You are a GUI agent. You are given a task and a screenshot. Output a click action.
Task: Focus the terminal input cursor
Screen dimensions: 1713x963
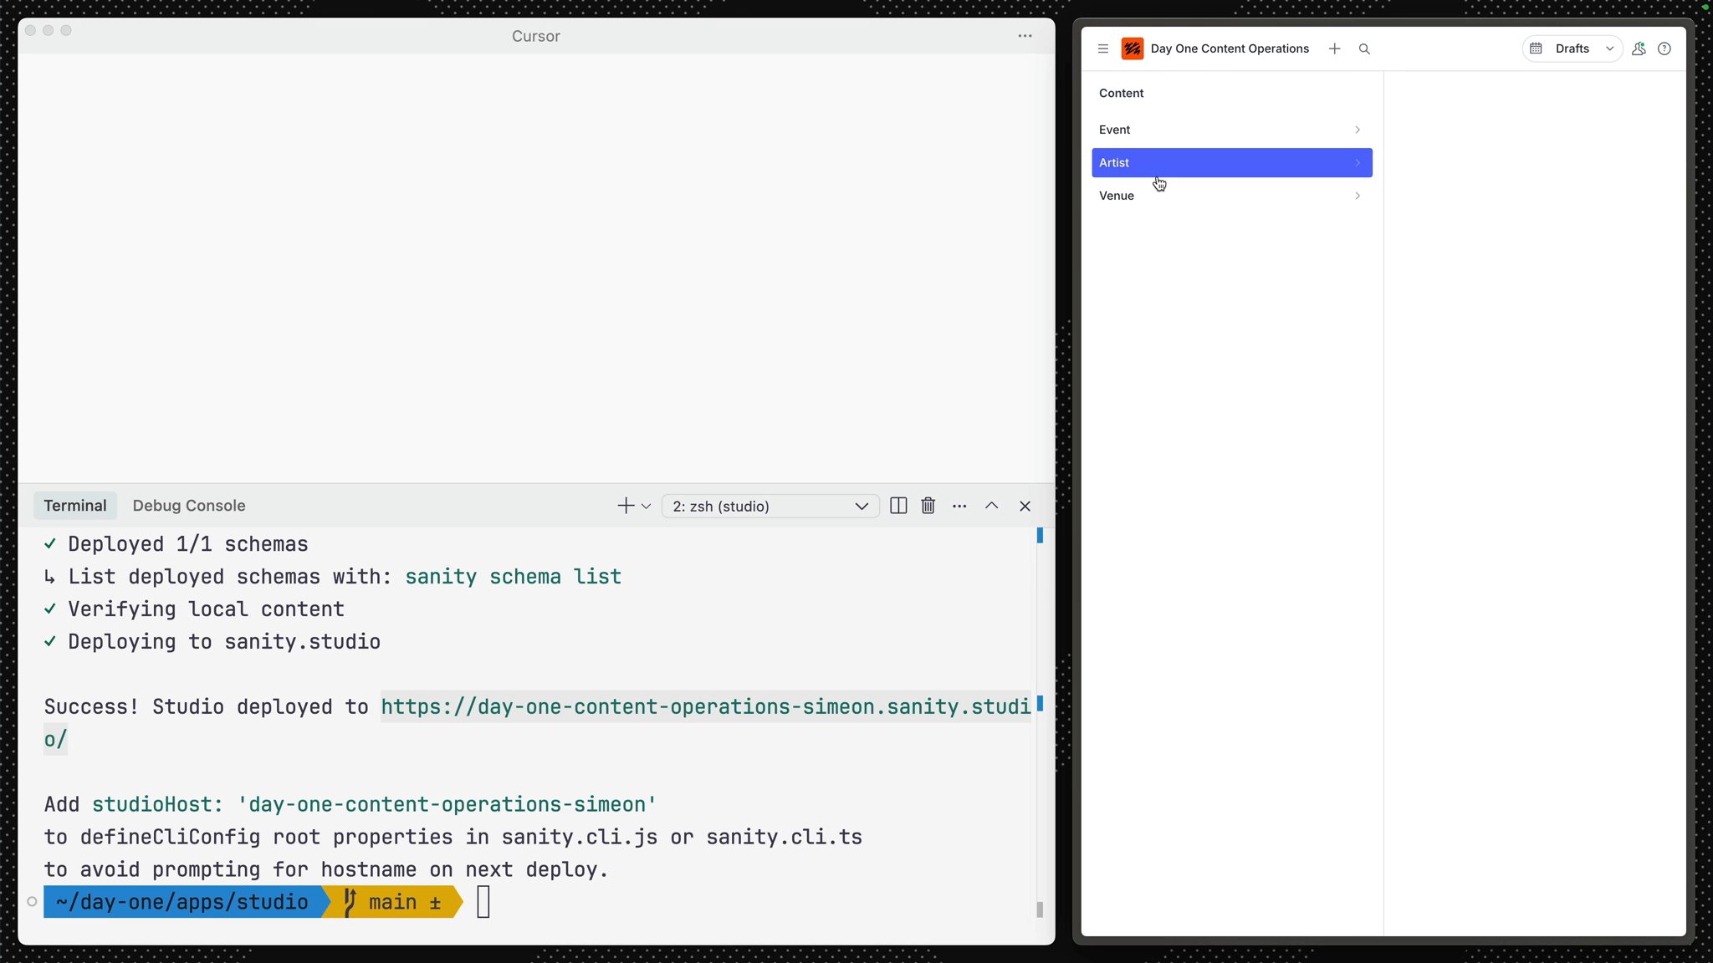click(483, 902)
